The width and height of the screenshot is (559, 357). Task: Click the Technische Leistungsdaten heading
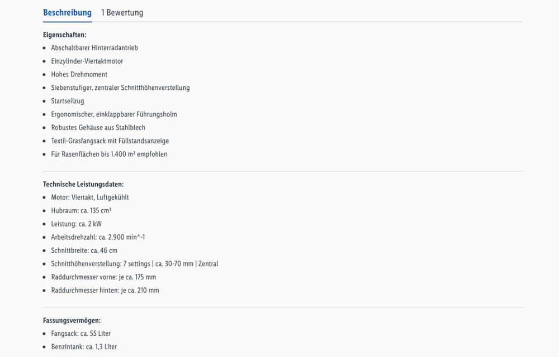83,184
